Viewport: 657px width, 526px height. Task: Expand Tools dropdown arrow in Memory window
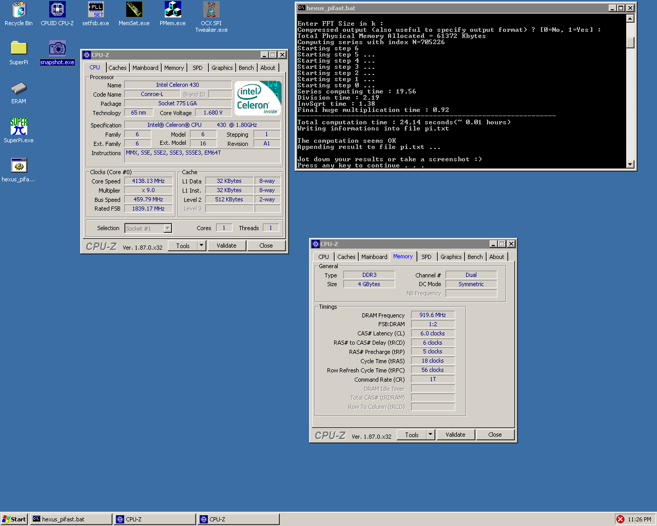tap(431, 435)
